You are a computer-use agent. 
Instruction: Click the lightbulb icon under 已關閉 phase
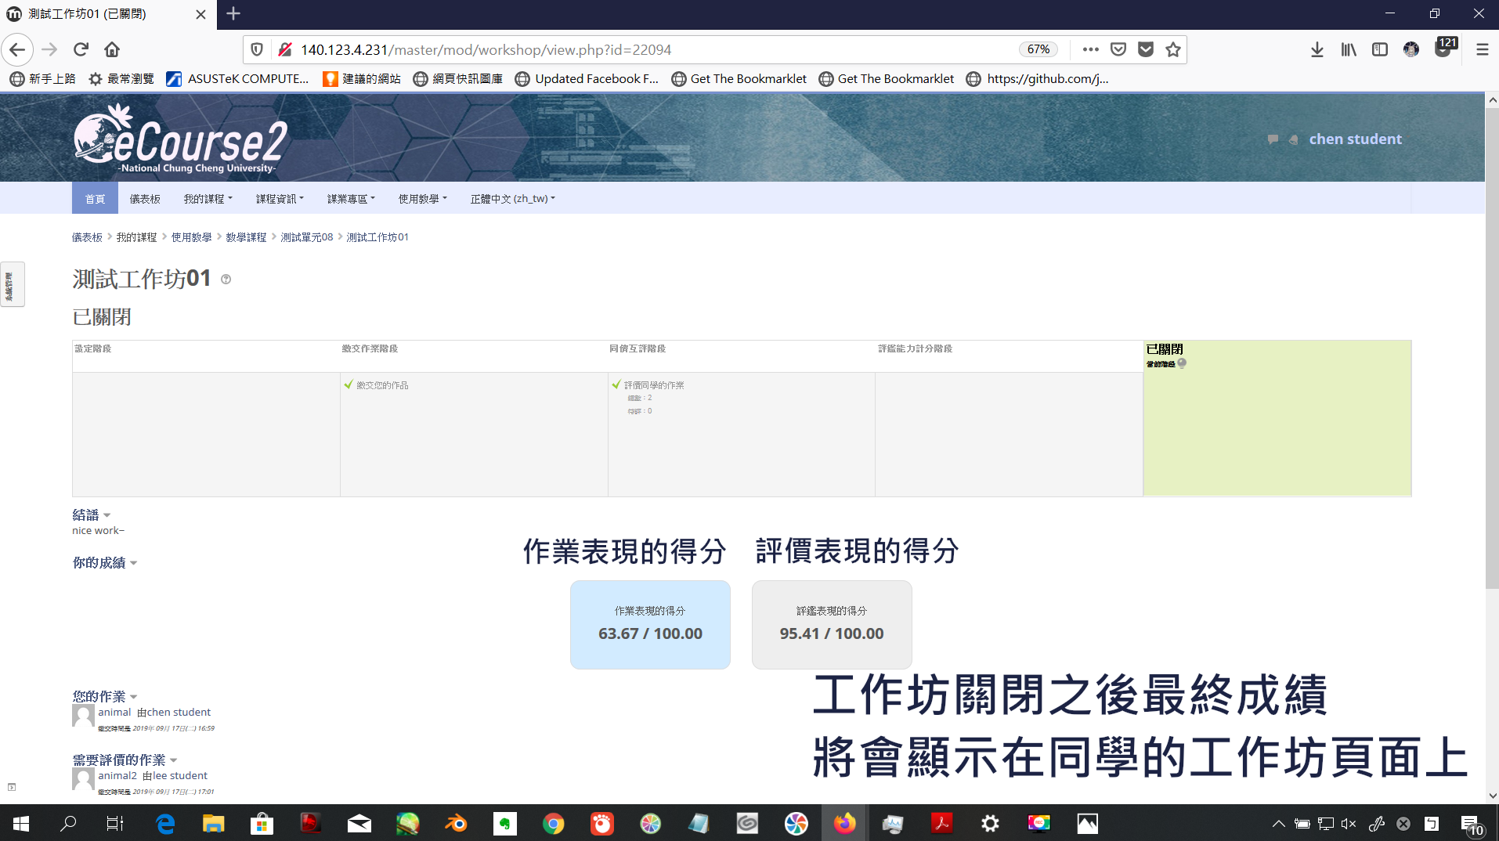click(1183, 363)
